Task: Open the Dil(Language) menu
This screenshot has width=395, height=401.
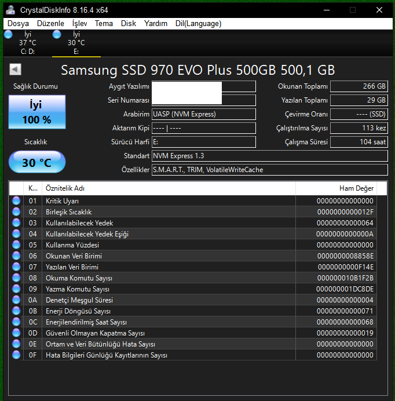Action: [x=199, y=24]
